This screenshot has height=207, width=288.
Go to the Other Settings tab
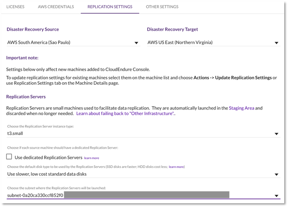[x=162, y=7]
